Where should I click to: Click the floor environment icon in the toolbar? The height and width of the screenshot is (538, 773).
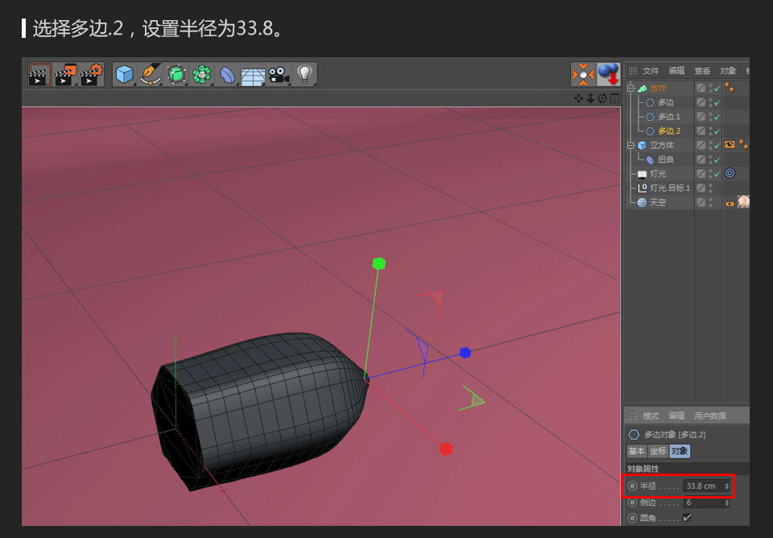click(253, 75)
